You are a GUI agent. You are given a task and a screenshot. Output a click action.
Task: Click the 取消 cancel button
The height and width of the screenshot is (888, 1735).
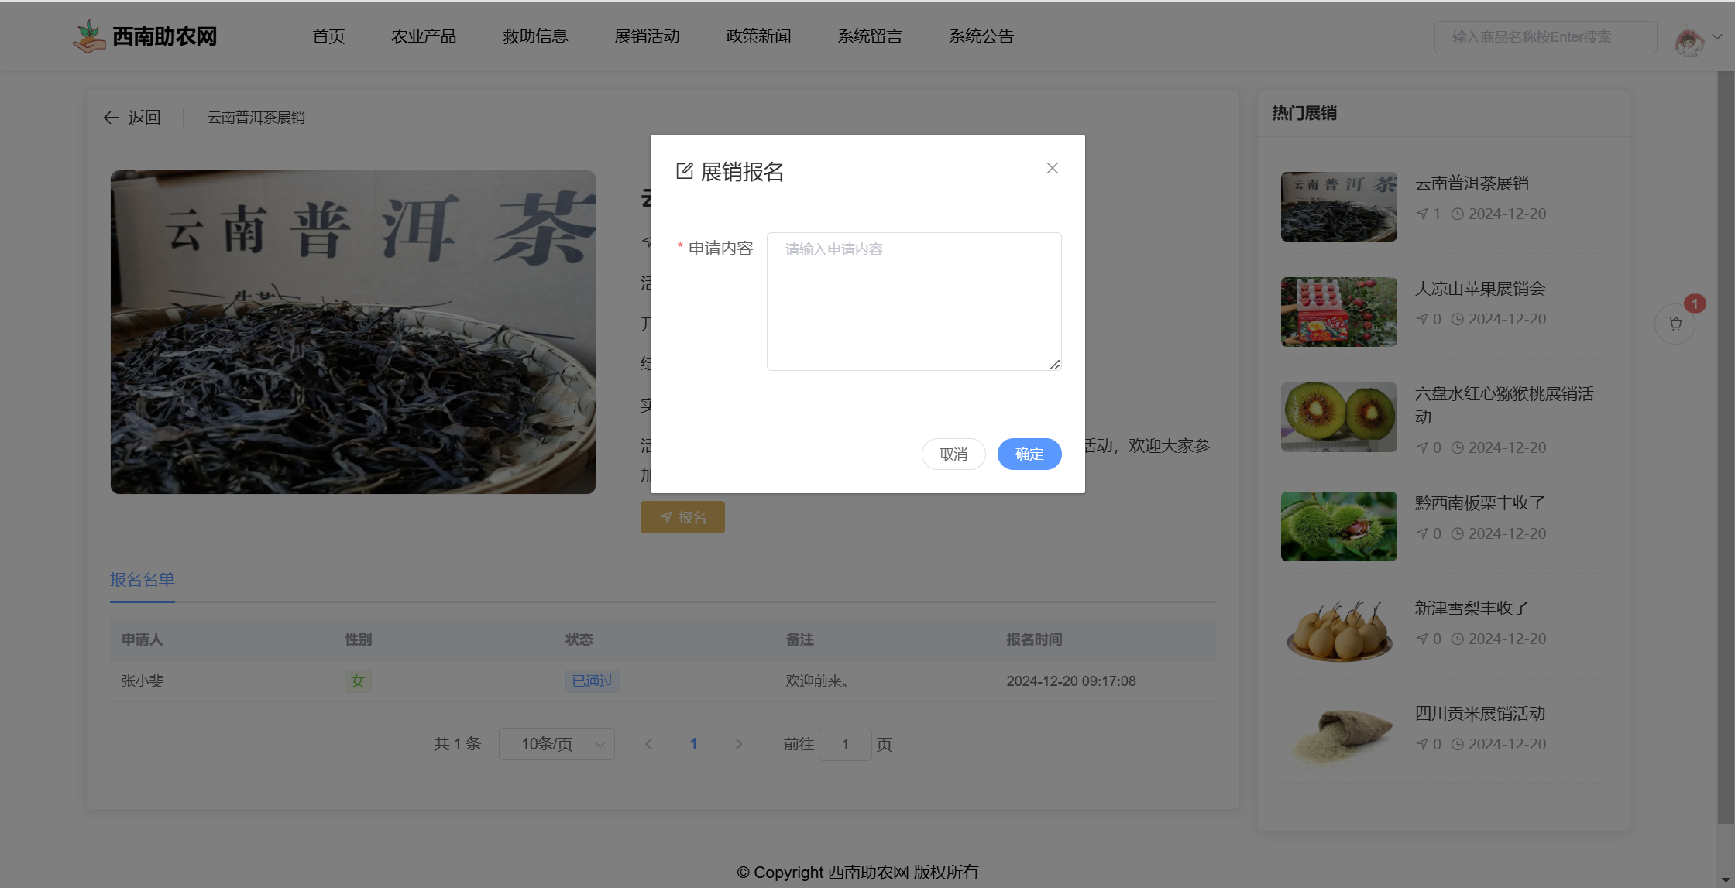(x=953, y=454)
